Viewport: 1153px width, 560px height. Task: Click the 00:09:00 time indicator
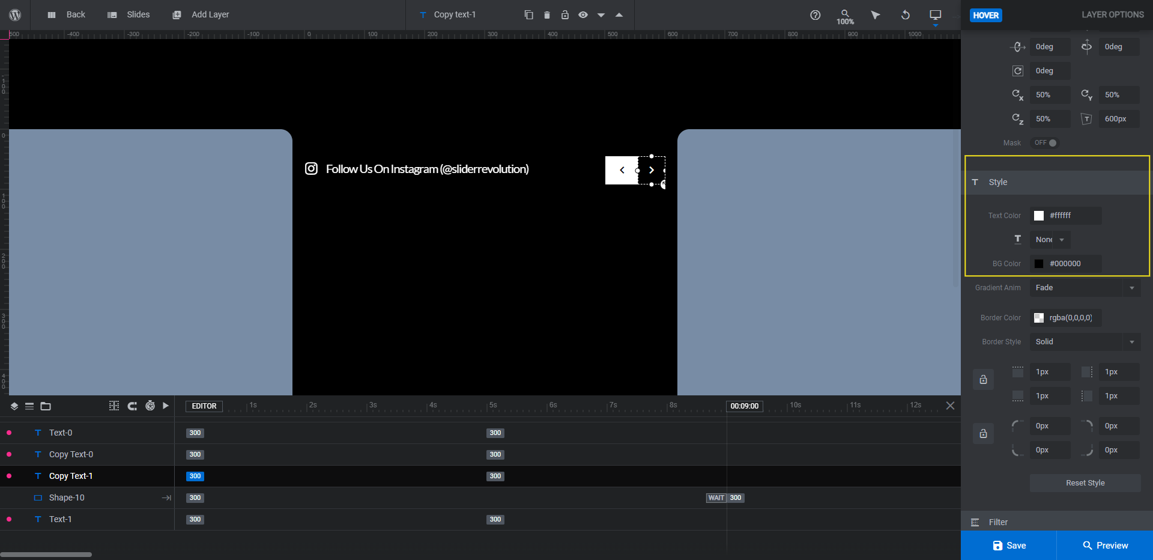tap(745, 406)
